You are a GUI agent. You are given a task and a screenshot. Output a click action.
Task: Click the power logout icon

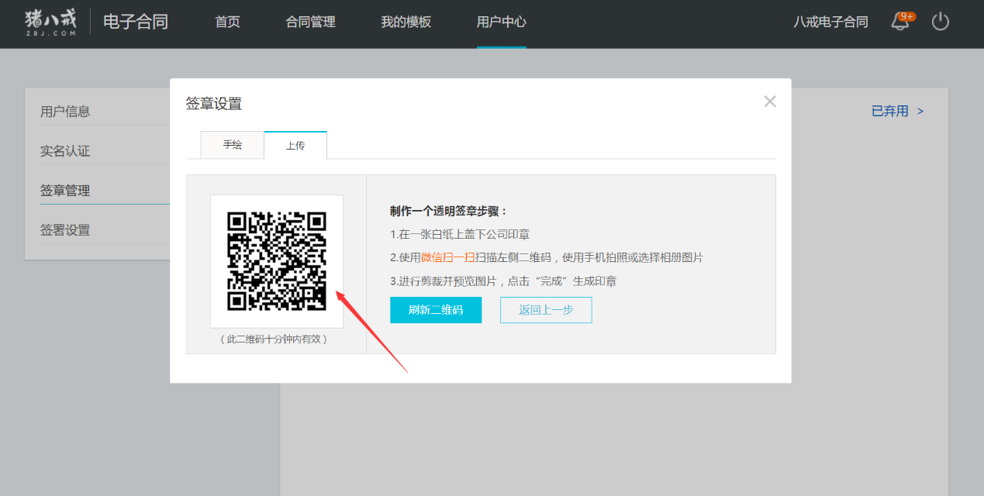point(941,22)
